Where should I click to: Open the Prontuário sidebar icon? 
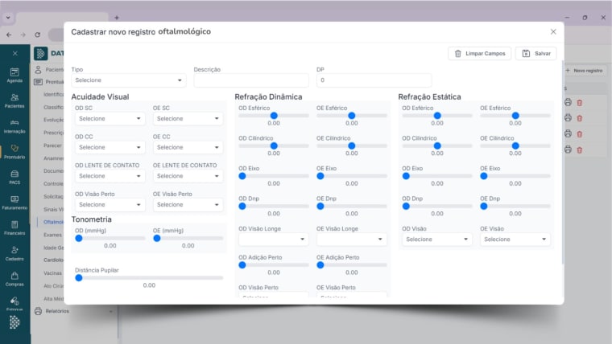[14, 152]
